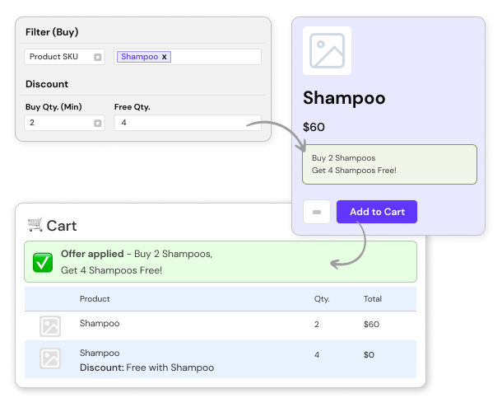Click the Total column header
The height and width of the screenshot is (412, 502).
pos(372,298)
